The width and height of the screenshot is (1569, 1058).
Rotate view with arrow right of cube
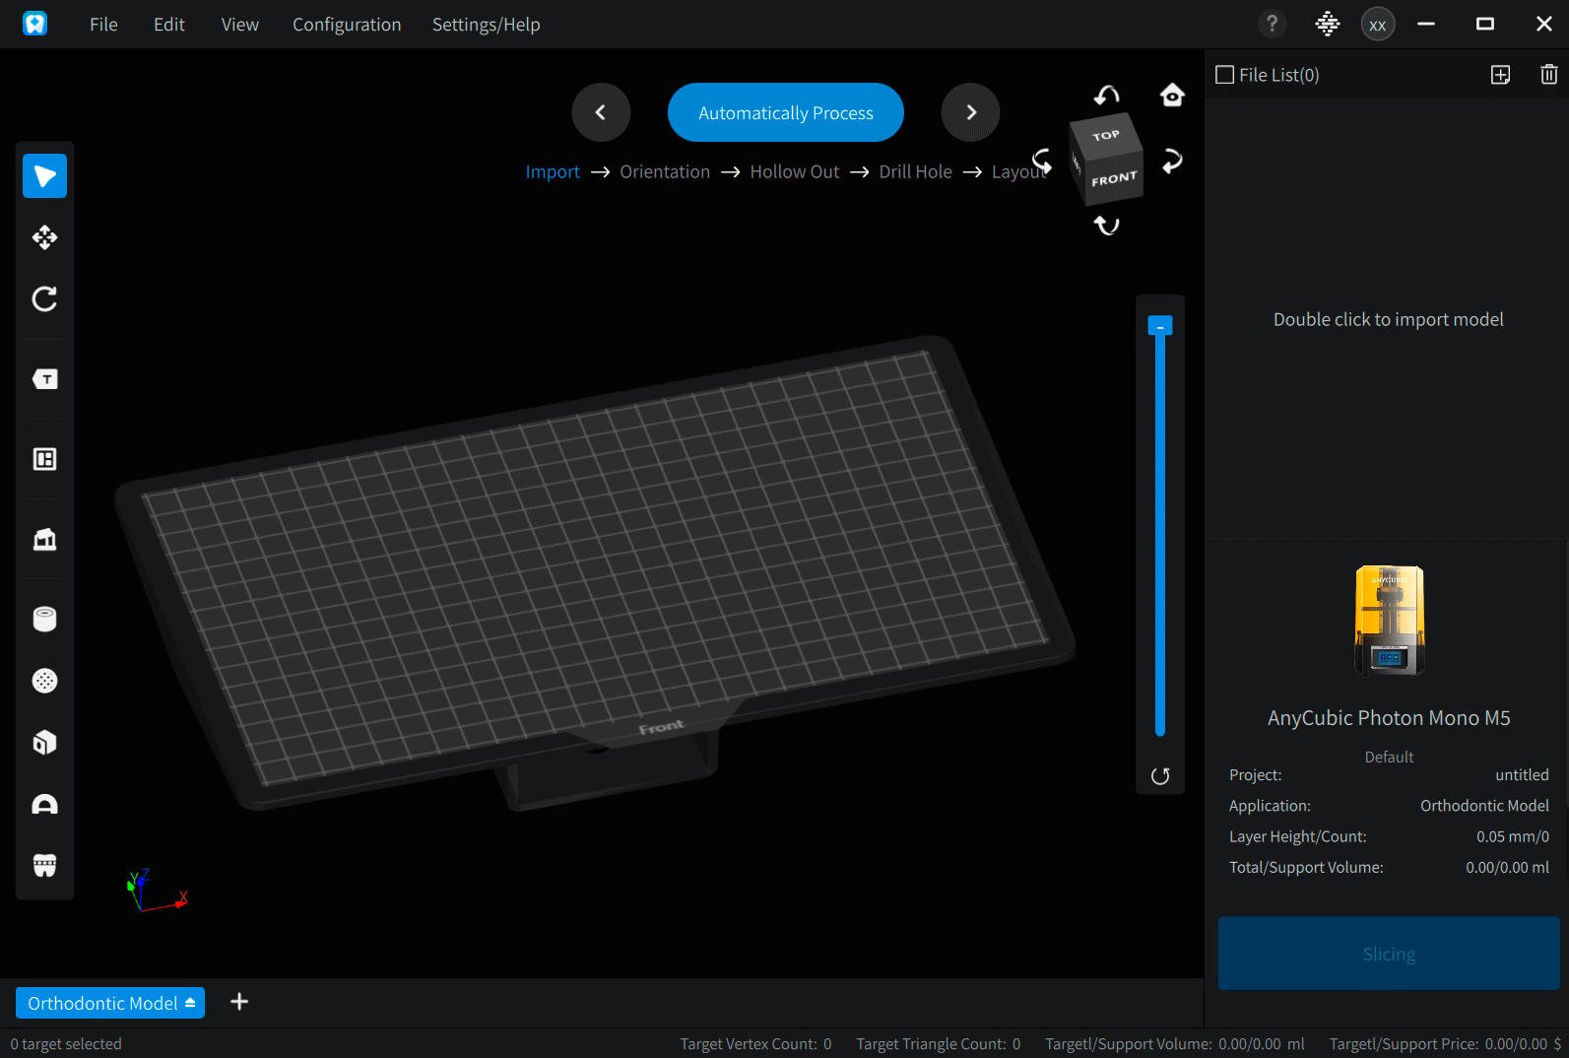point(1172,161)
